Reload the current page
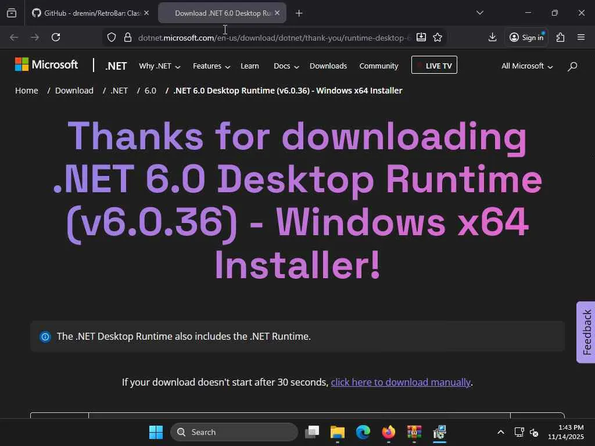595x446 pixels. click(x=56, y=37)
